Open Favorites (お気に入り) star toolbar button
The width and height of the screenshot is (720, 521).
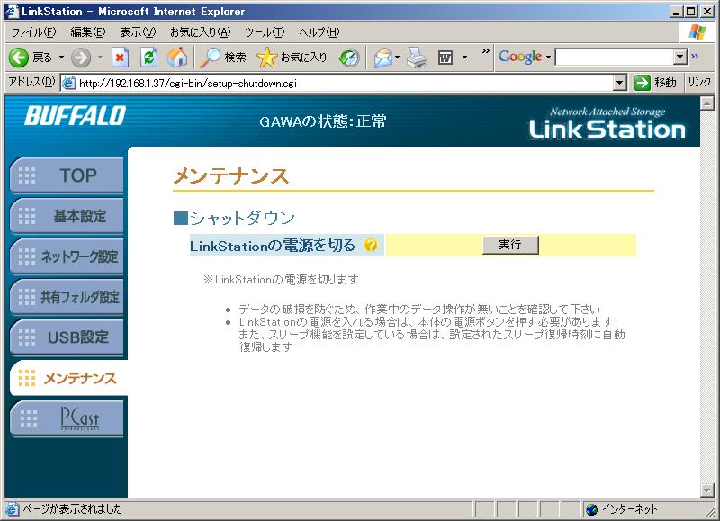pos(292,58)
